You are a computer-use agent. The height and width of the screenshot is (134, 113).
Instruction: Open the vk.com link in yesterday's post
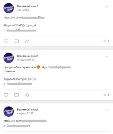25,121
